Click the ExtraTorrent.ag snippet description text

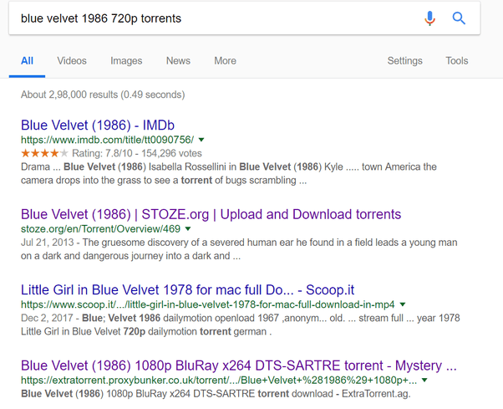pos(216,394)
